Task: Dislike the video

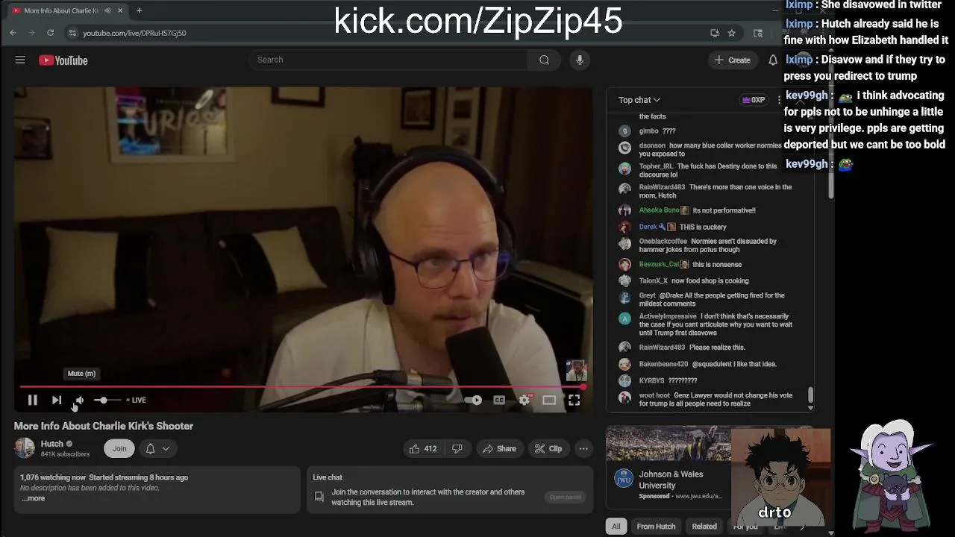Action: click(x=457, y=448)
